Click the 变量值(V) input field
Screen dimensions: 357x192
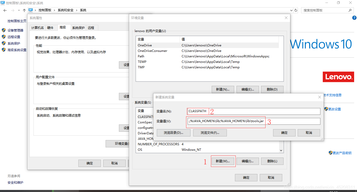tap(254, 121)
